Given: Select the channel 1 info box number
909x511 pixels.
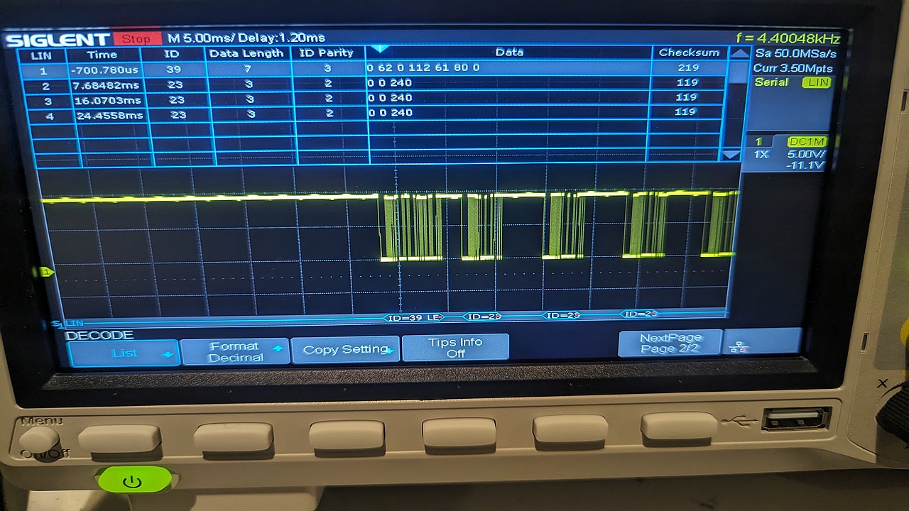Looking at the screenshot, I should [x=758, y=141].
